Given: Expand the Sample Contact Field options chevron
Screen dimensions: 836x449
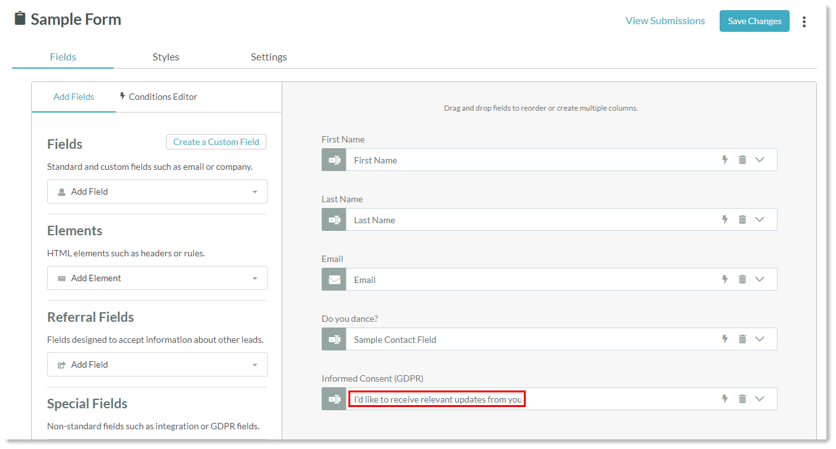Looking at the screenshot, I should (760, 339).
